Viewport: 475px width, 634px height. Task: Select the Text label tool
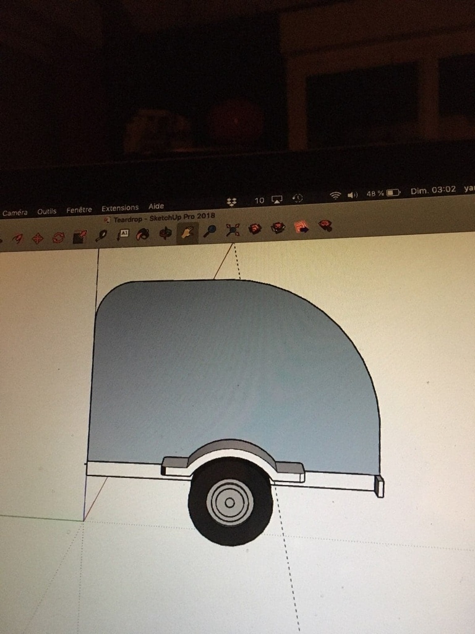[123, 235]
